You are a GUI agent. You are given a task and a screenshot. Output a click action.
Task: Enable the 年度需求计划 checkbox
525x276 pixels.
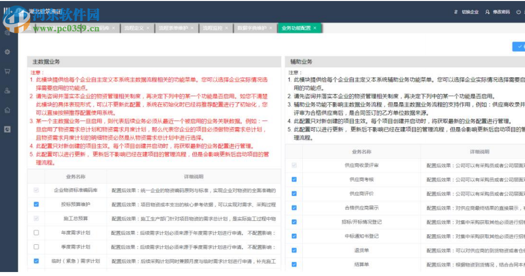point(36,232)
